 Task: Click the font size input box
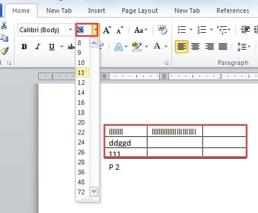point(84,30)
